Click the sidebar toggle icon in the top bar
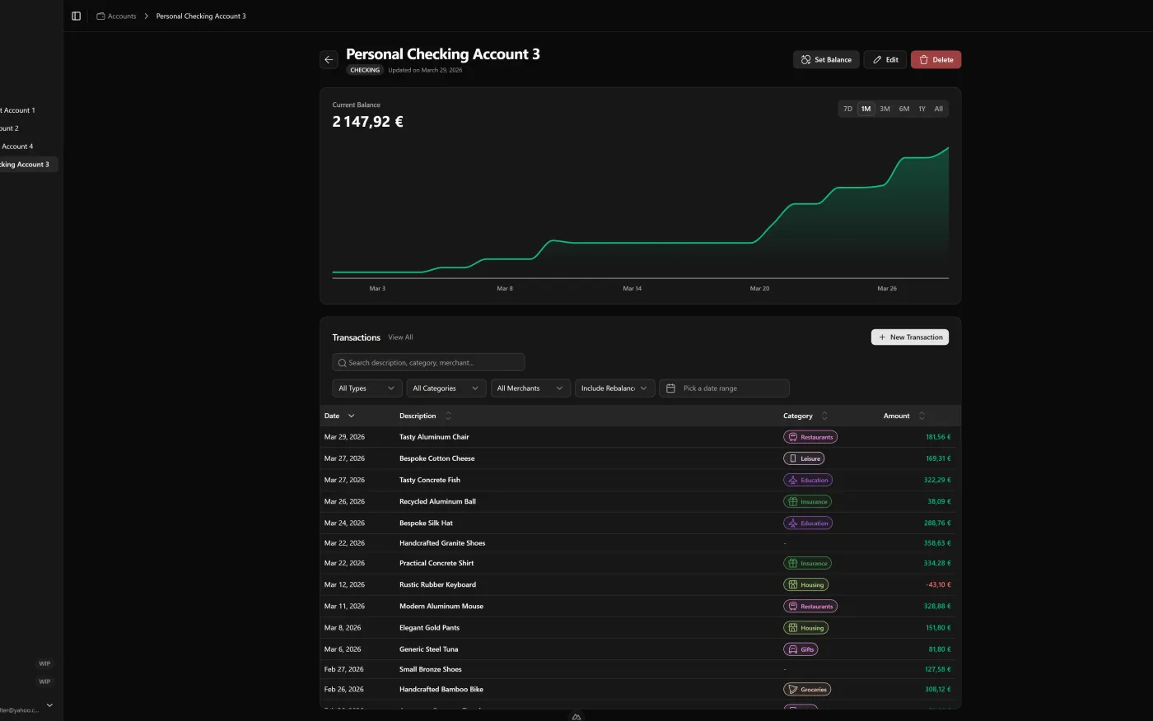Image resolution: width=1153 pixels, height=721 pixels. pyautogui.click(x=76, y=15)
